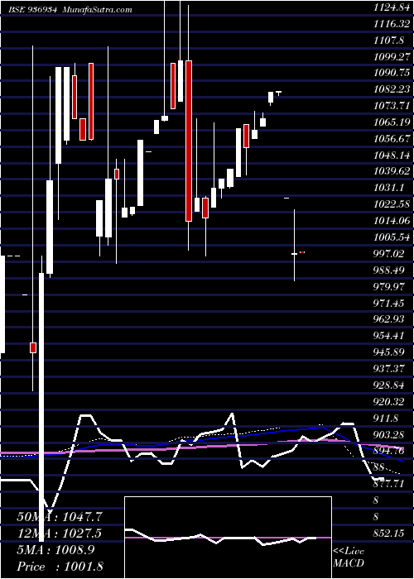The height and width of the screenshot is (579, 414).
Task: Click the Price : 1001.8 readout
Action: [60, 566]
